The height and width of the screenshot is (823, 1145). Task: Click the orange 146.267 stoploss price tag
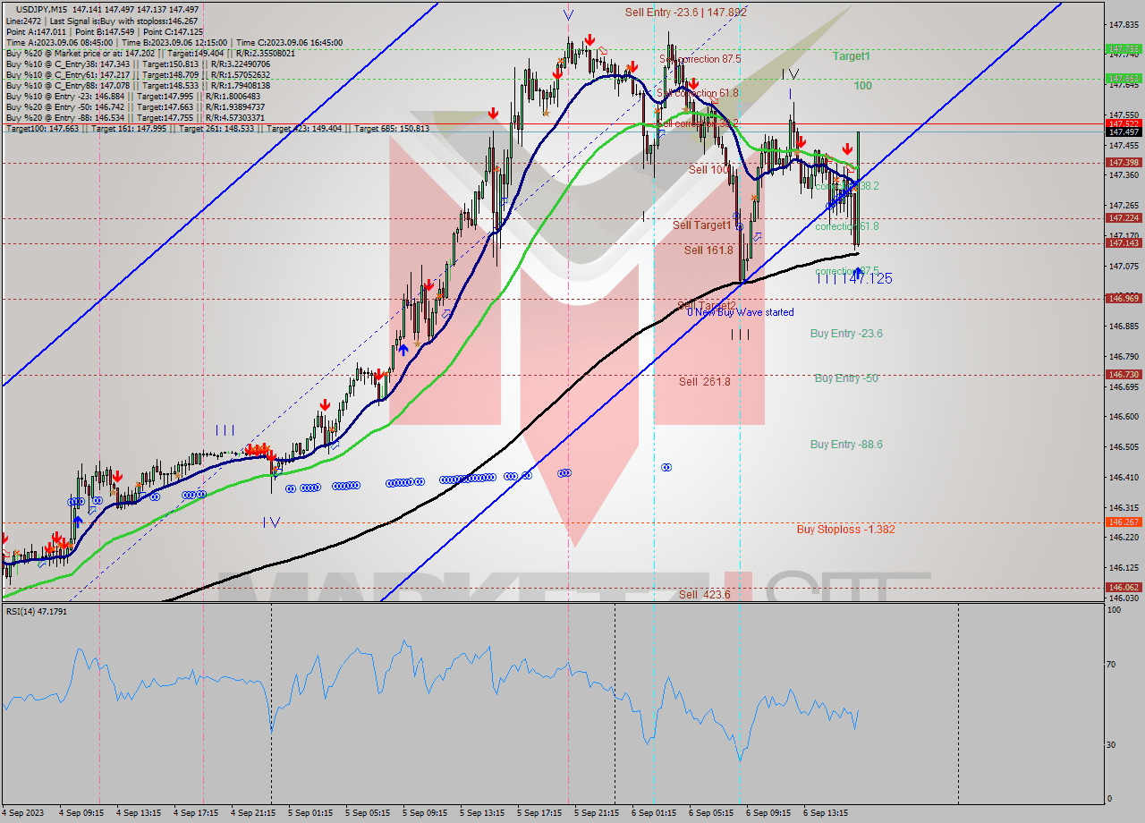pos(1124,522)
